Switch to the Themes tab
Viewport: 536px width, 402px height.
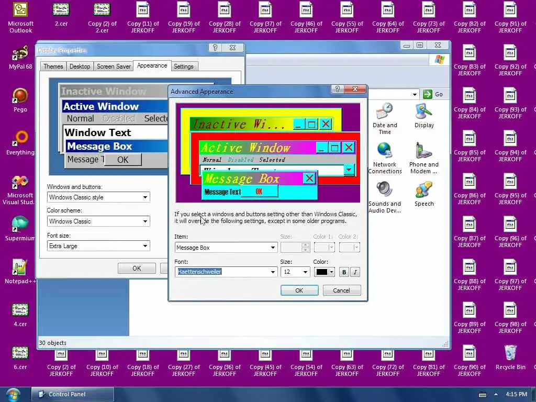pos(53,66)
